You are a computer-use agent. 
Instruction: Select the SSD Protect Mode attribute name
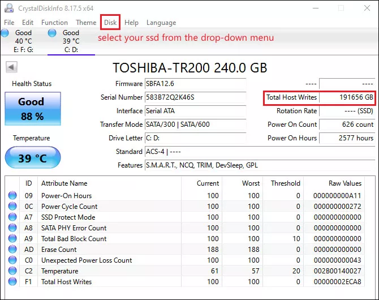tap(68, 217)
